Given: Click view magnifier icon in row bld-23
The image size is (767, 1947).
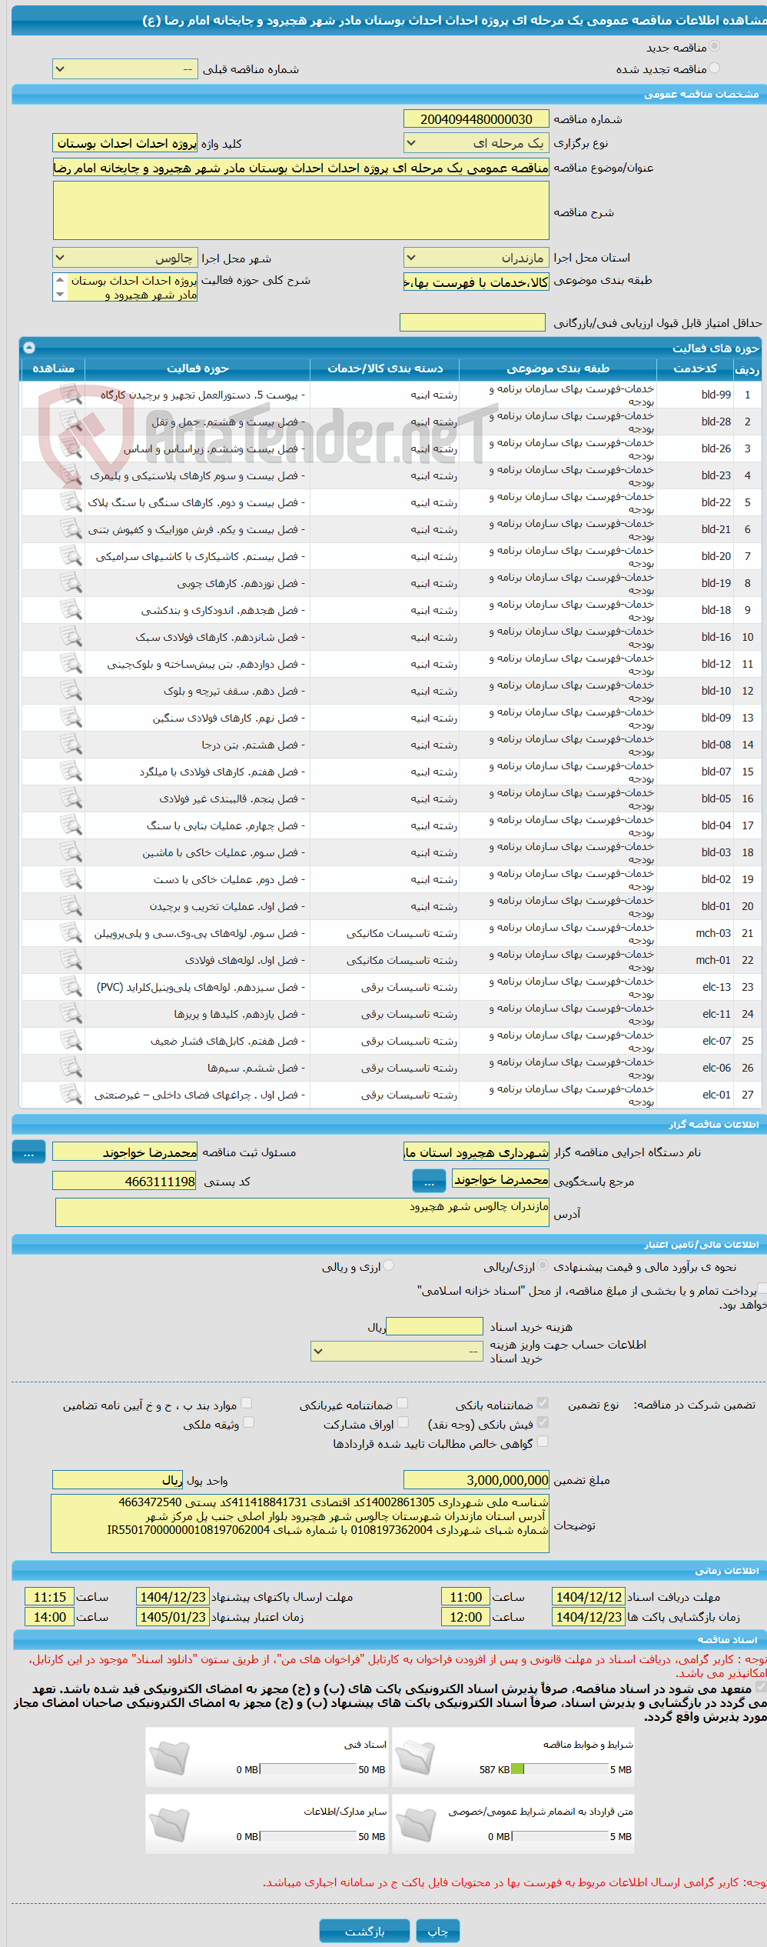Looking at the screenshot, I should click(x=71, y=475).
